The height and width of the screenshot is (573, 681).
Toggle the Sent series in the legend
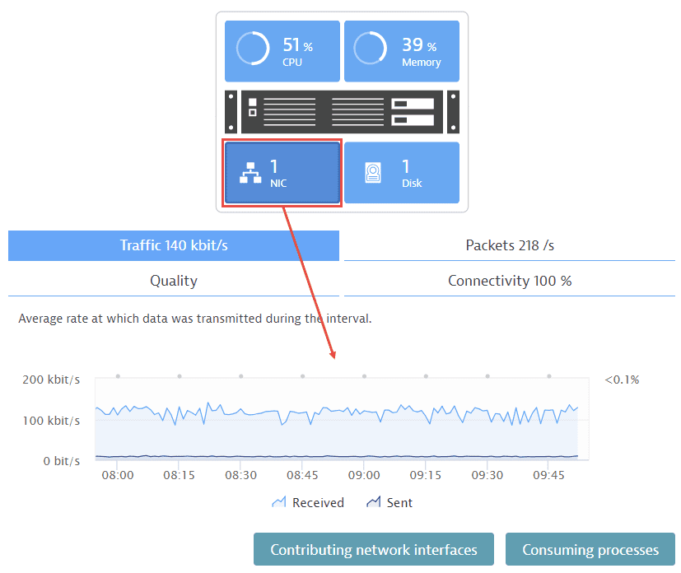click(389, 503)
